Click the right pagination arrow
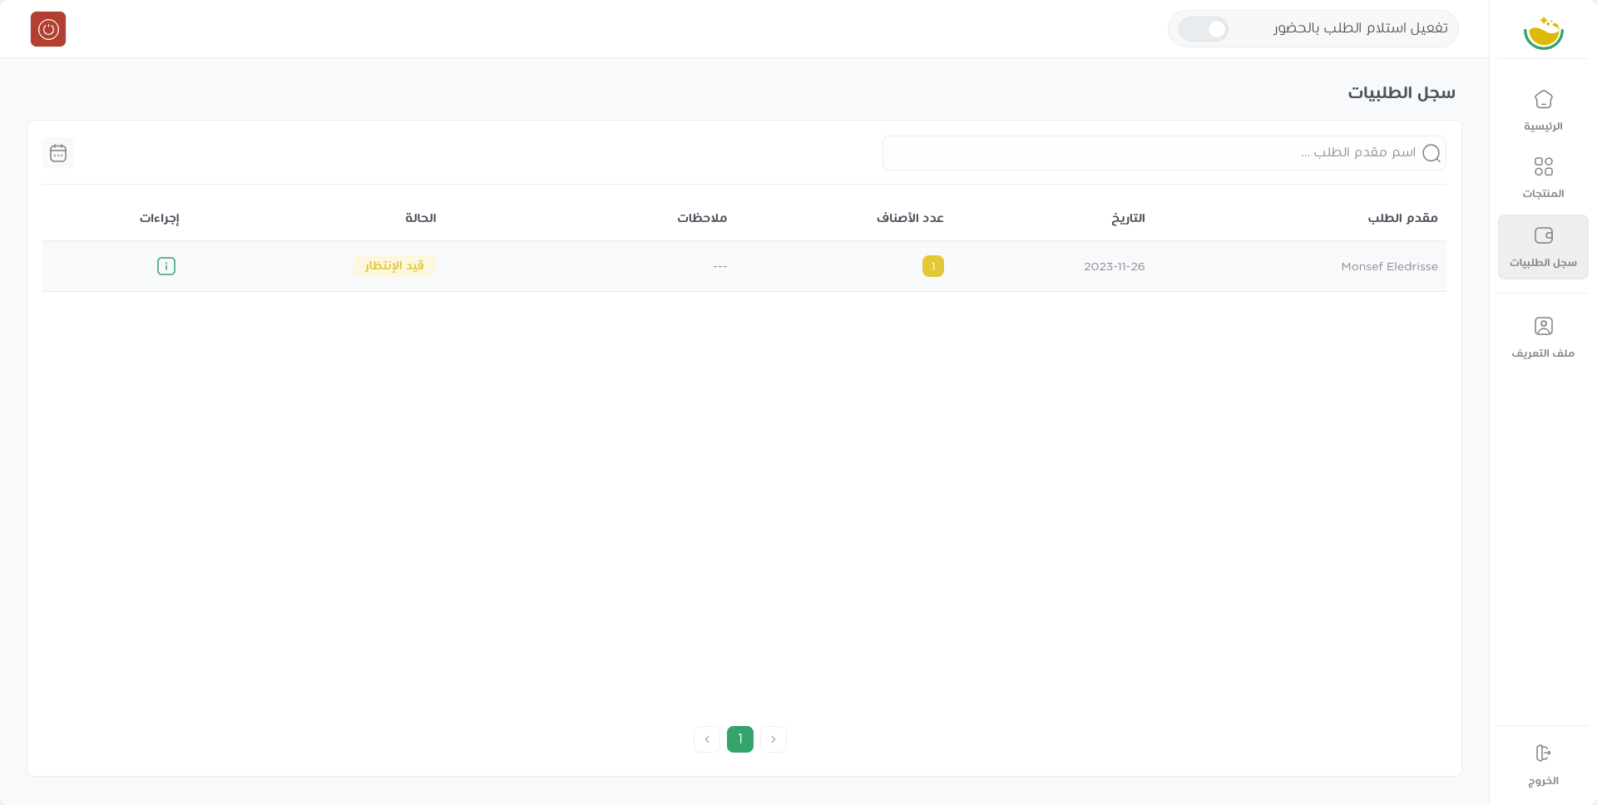Viewport: 1597px width, 805px height. point(774,739)
